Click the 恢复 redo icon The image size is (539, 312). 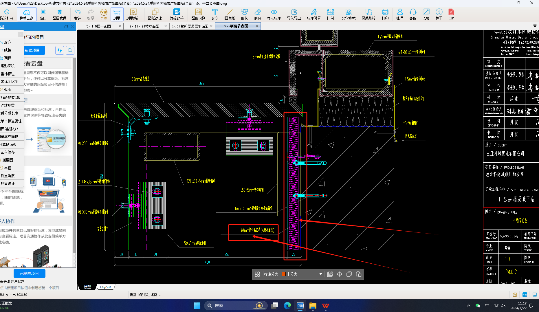91,14
